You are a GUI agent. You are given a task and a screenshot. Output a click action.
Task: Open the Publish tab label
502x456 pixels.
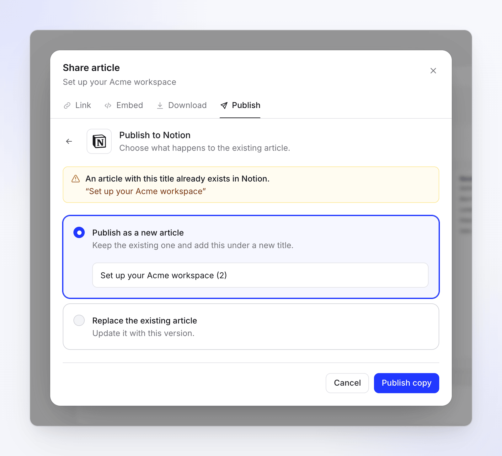click(x=246, y=106)
